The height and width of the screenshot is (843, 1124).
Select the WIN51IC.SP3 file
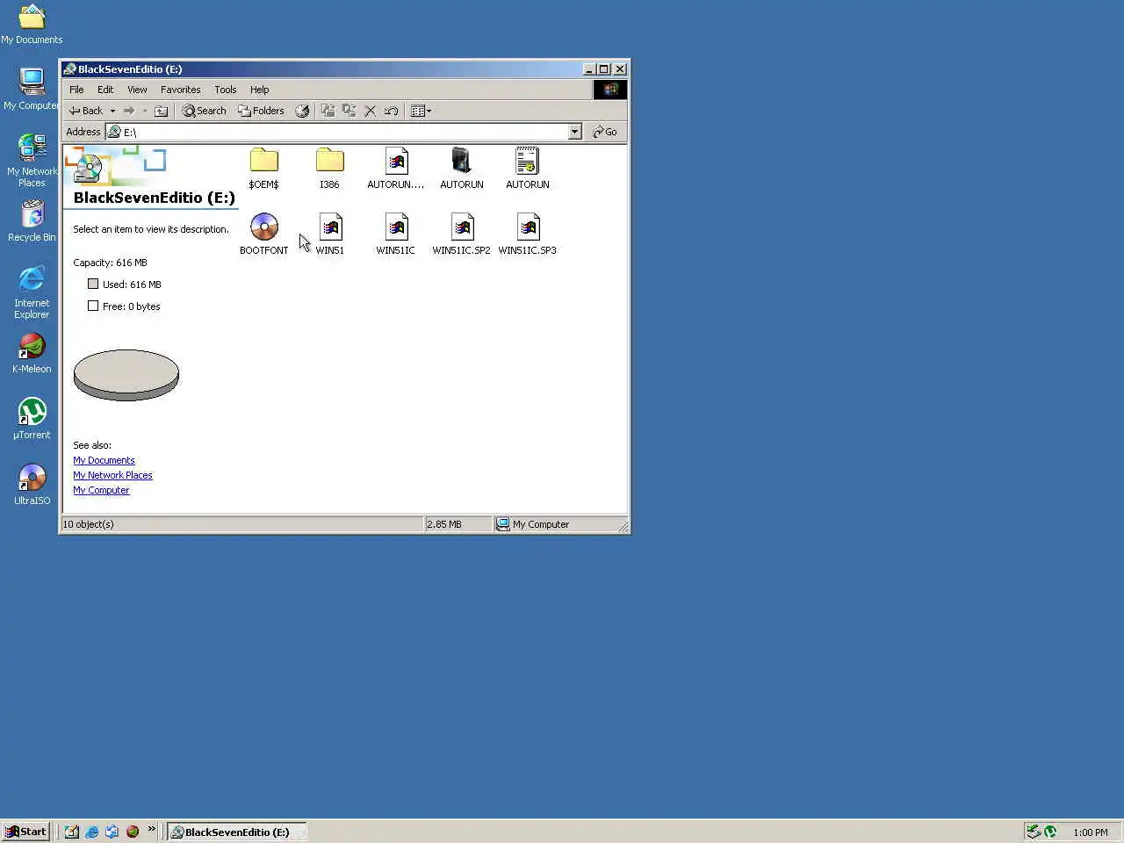(x=528, y=234)
